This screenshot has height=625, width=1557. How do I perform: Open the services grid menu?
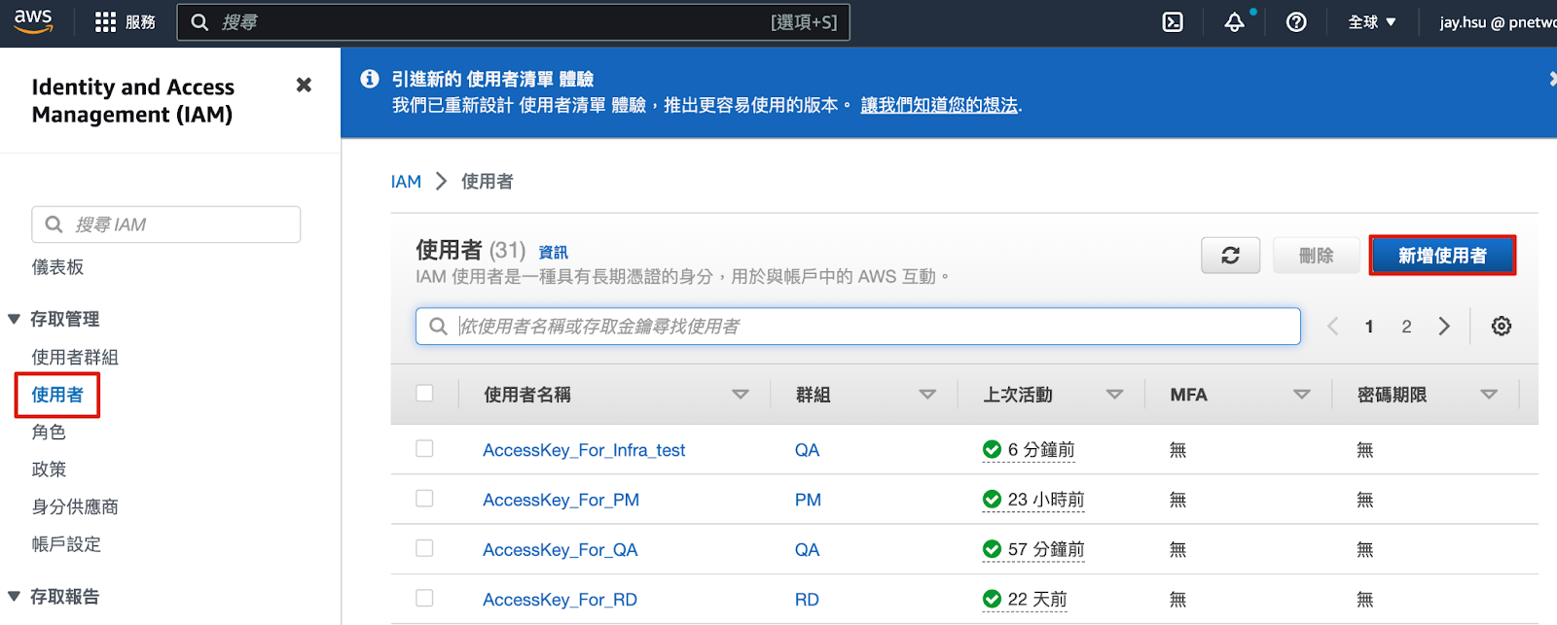(x=105, y=22)
